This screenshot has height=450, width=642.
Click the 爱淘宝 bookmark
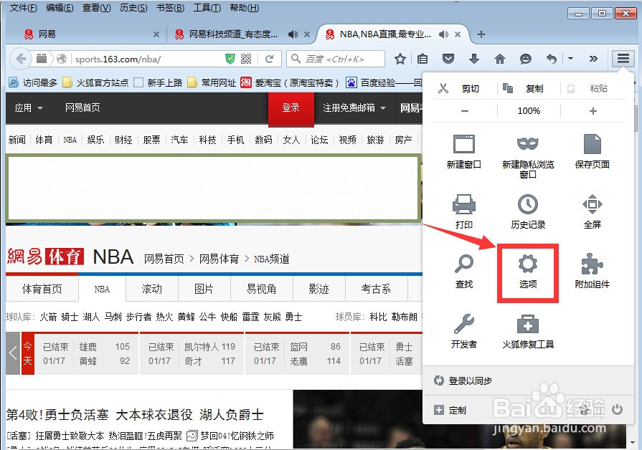pos(290,82)
